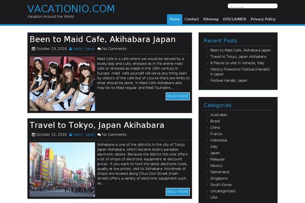Click the author user icon in Tokyo Akihabara post

71,134
